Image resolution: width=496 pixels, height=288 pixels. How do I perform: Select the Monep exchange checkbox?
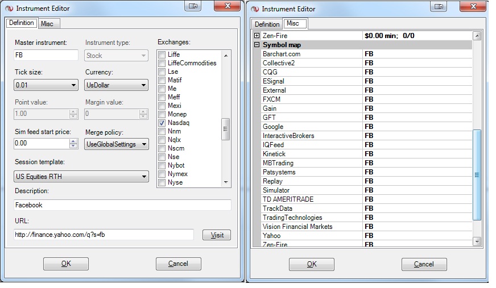click(x=162, y=114)
